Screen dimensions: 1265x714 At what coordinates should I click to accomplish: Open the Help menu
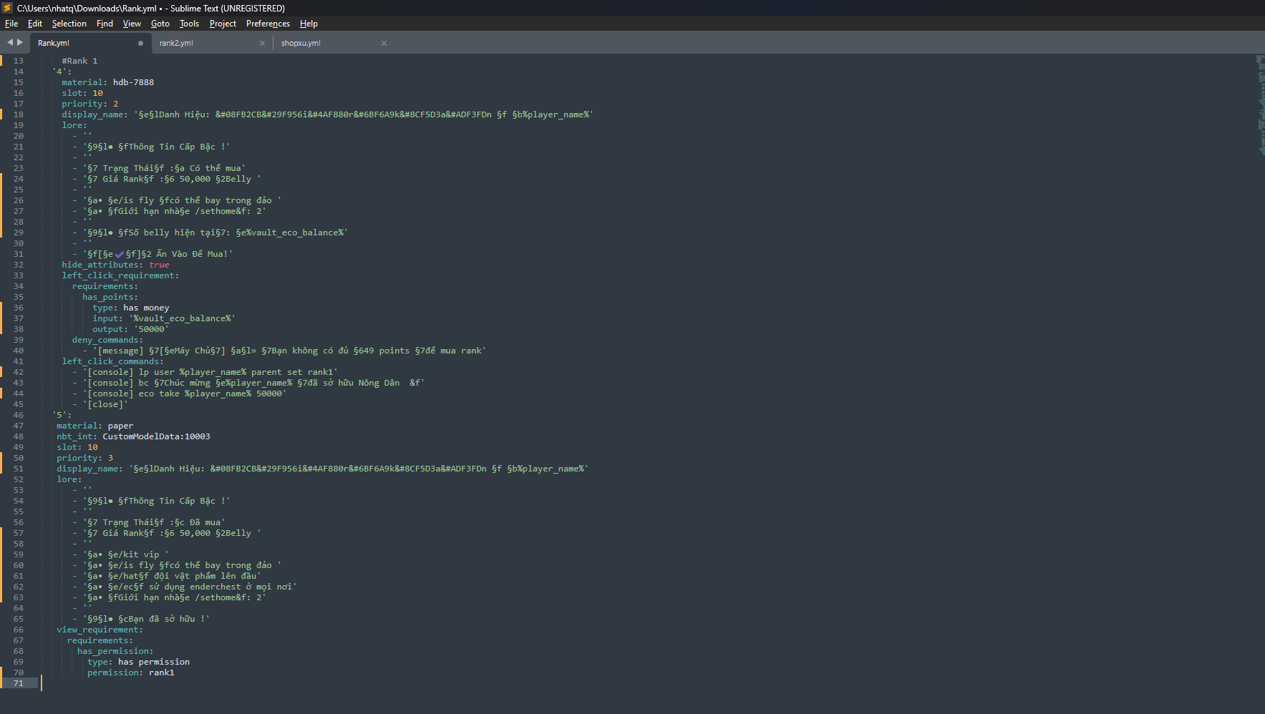tap(309, 24)
